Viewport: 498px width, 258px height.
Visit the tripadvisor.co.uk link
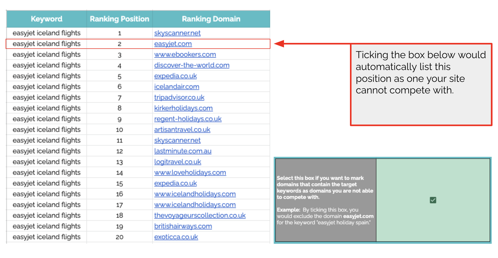tap(179, 98)
